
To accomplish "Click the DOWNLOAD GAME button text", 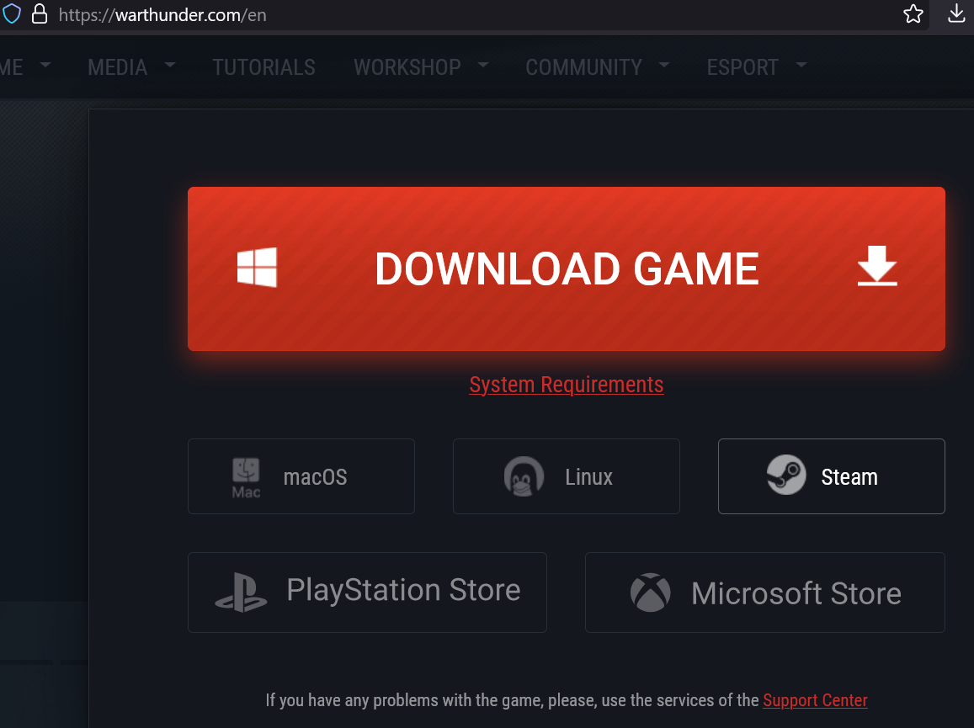I will (x=567, y=269).
